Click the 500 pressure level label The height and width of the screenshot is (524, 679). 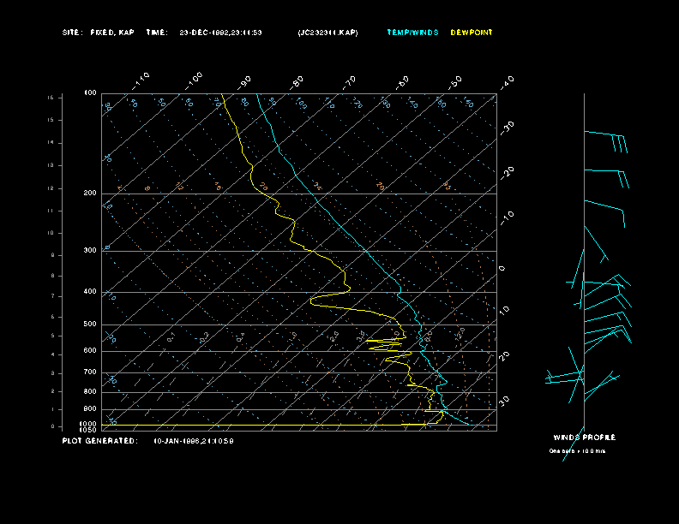click(90, 325)
